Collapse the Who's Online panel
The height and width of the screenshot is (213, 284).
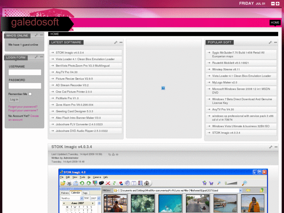(x=41, y=35)
